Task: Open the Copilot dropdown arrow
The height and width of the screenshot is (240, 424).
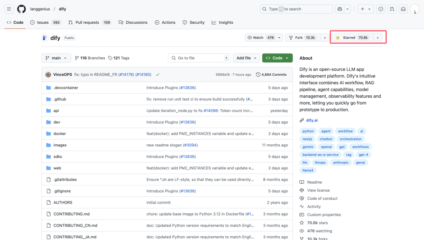Action: click(x=348, y=9)
